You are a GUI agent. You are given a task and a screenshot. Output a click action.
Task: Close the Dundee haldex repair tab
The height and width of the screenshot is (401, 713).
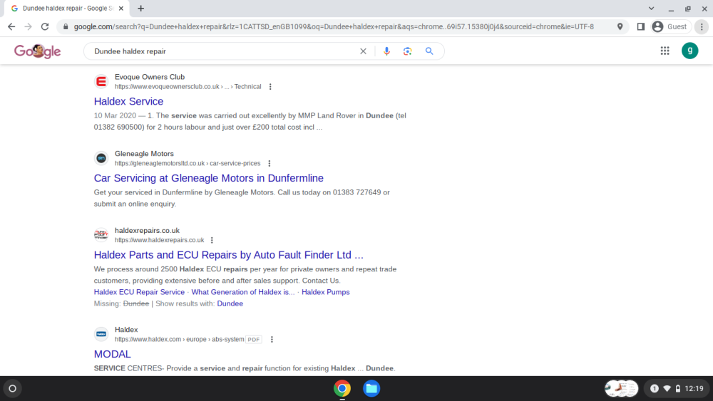[121, 8]
